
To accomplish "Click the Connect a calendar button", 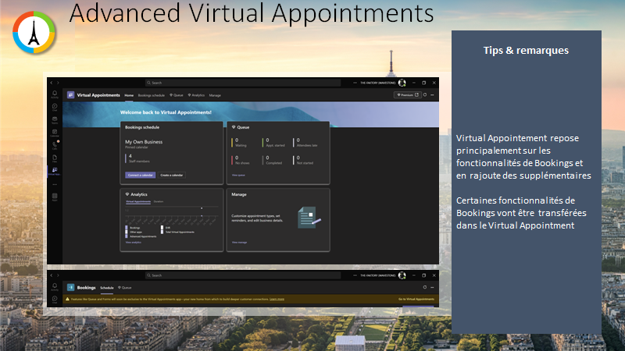I will (141, 175).
